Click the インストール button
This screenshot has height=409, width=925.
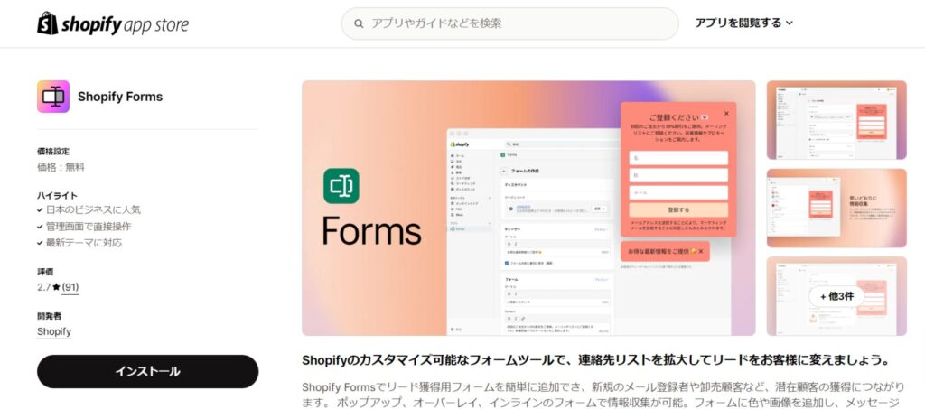[147, 371]
